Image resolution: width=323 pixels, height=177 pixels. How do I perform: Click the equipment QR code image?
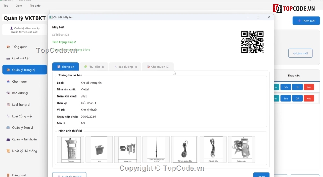point(252,42)
